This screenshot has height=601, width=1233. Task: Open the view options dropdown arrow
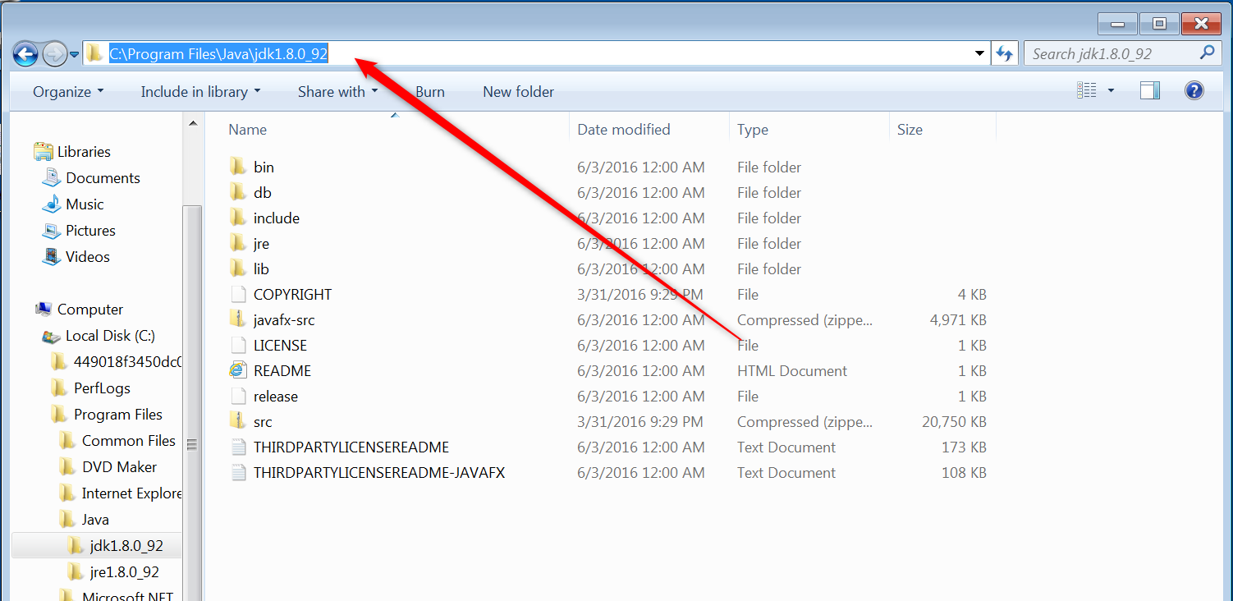pos(1111,91)
